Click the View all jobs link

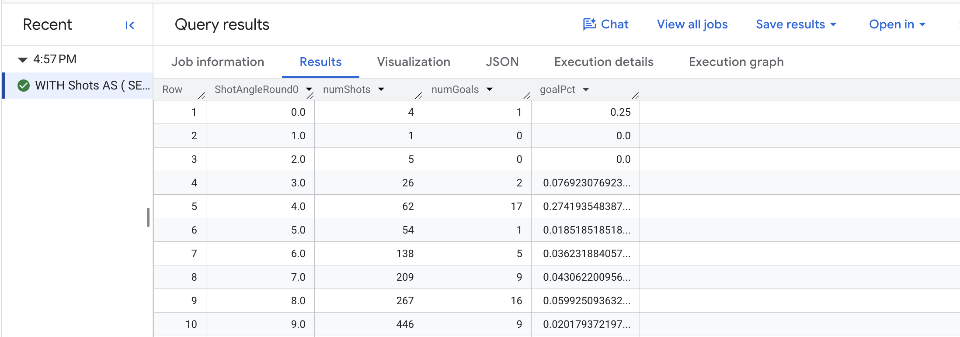point(692,24)
